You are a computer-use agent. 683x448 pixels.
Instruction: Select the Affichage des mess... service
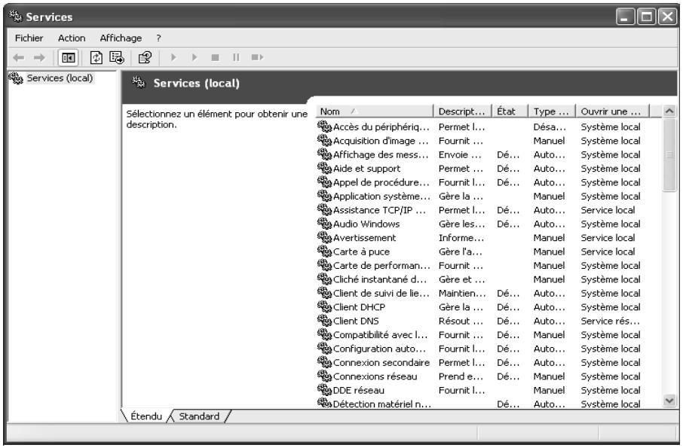[x=381, y=154]
